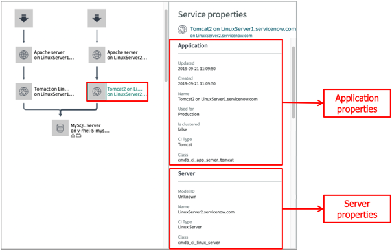Click the CI Type value Tomcat
Screen dimensions: 392x251
(x=185, y=144)
